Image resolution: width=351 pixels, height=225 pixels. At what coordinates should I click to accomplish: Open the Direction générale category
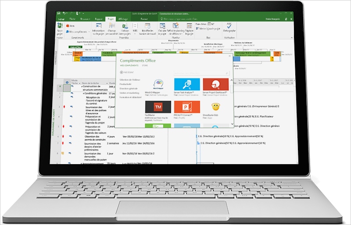pyautogui.click(x=129, y=88)
